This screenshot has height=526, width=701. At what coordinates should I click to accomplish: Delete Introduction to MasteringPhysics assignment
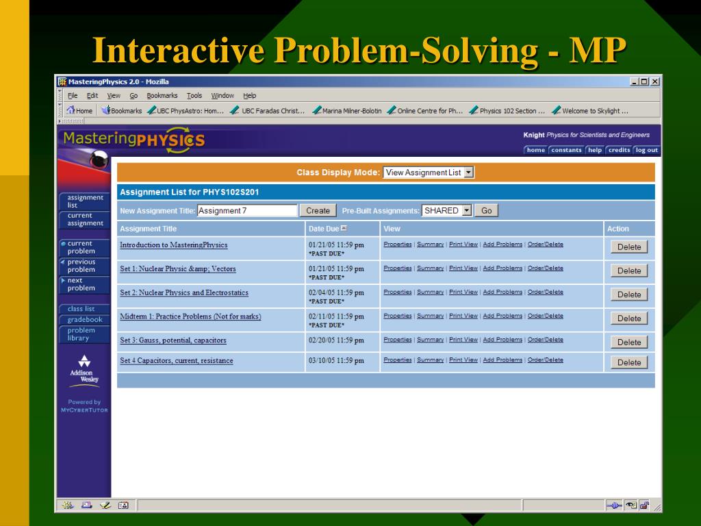coord(629,247)
